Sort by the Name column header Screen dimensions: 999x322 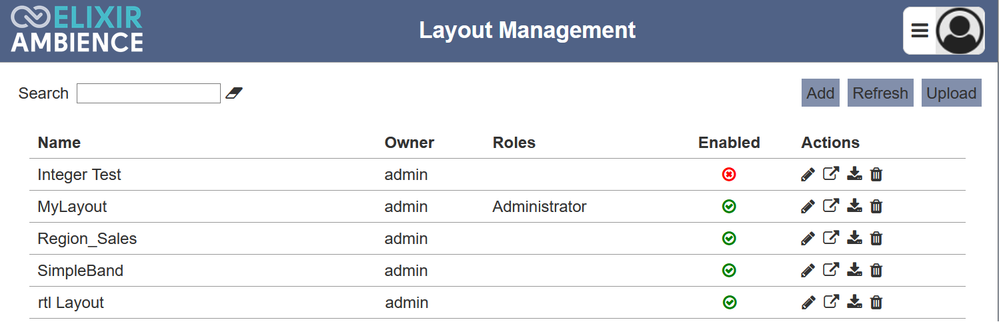59,143
